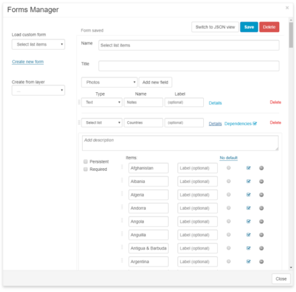Image resolution: width=296 pixels, height=292 pixels.
Task: Set Angola as default via radio button
Action: pyautogui.click(x=229, y=221)
